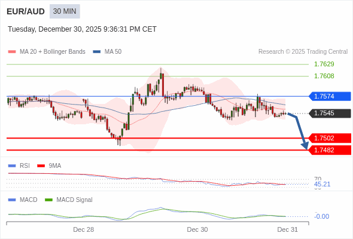The height and width of the screenshot is (239, 353).
Task: Click the MA 20 + Bollinger Bands label
Action: coord(53,52)
